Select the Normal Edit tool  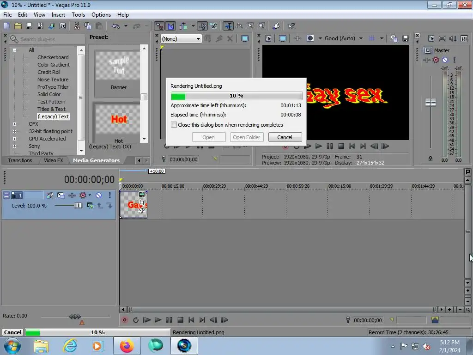click(x=228, y=26)
